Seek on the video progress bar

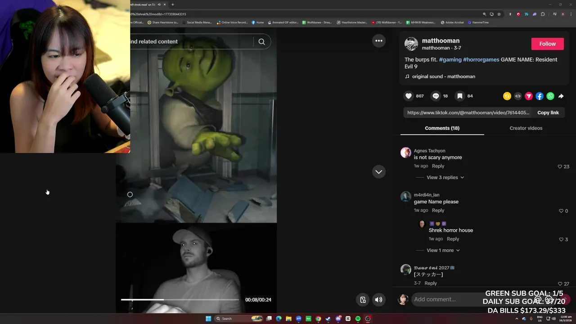(180, 300)
